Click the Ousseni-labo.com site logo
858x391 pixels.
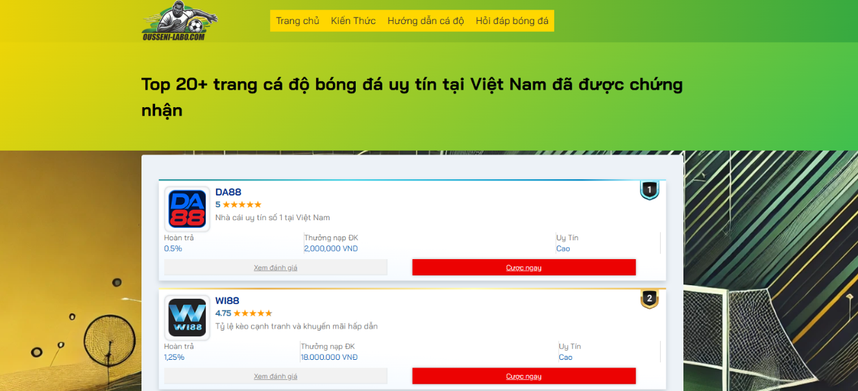(180, 21)
